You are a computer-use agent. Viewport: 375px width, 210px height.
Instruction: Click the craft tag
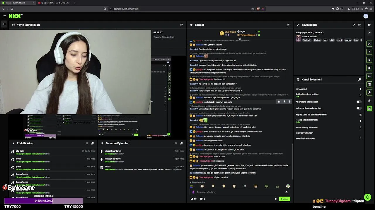pyautogui.click(x=340, y=40)
